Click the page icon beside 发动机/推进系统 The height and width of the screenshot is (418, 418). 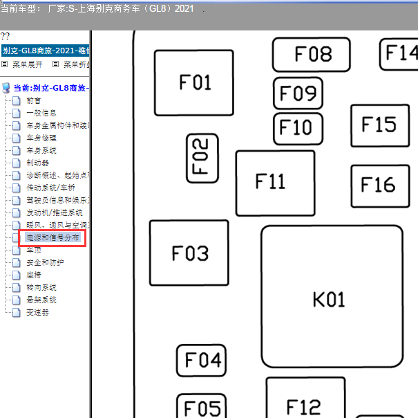(17, 212)
